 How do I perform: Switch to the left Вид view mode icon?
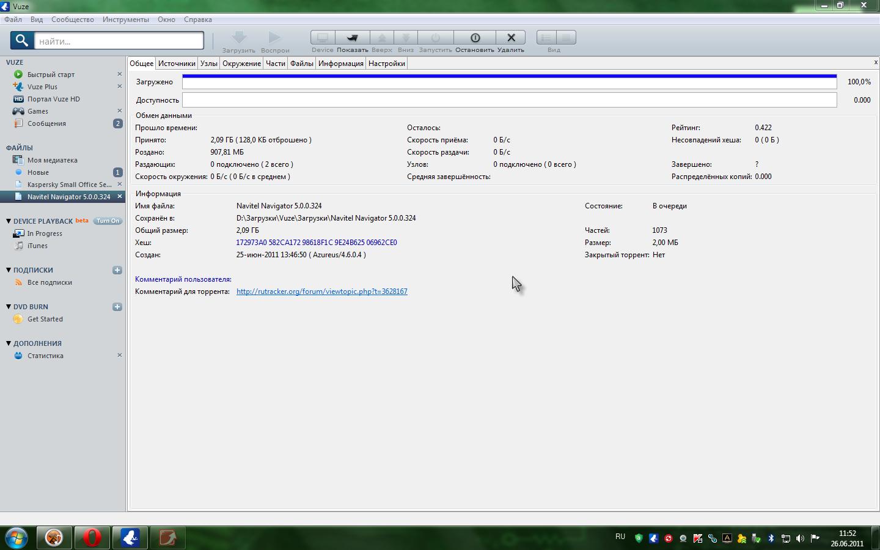pos(546,38)
